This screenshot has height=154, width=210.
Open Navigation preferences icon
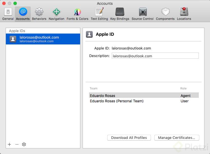pyautogui.click(x=56, y=12)
